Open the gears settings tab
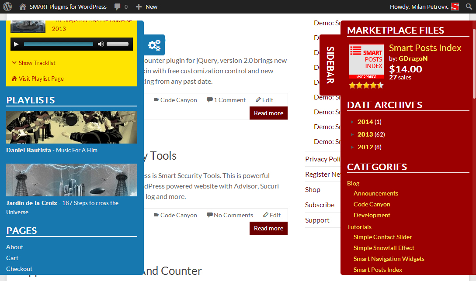476x281 pixels. tap(154, 45)
